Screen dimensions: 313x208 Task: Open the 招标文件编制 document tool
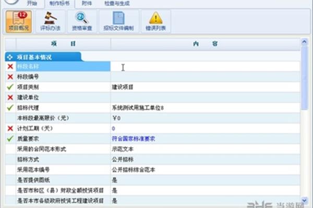click(118, 21)
